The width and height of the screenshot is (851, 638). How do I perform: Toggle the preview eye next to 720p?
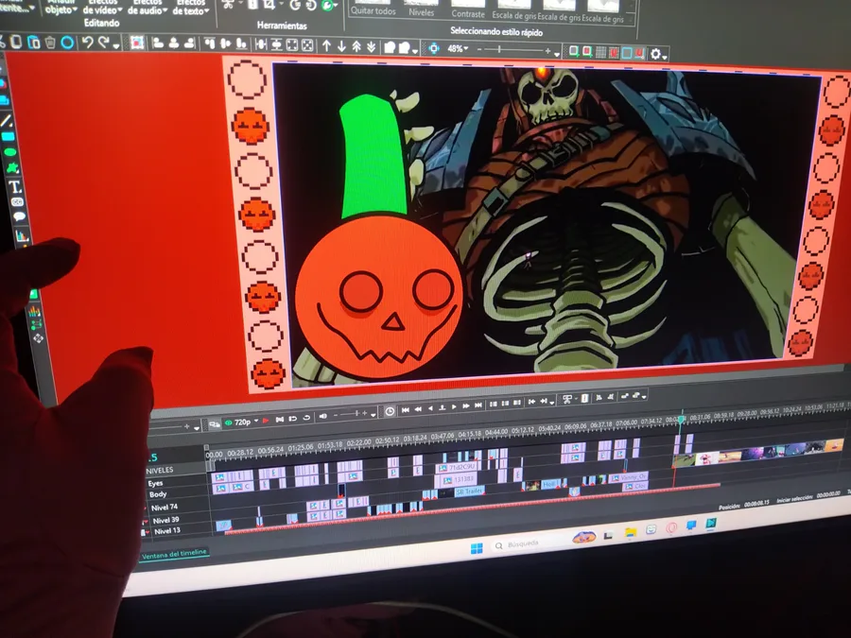[229, 422]
